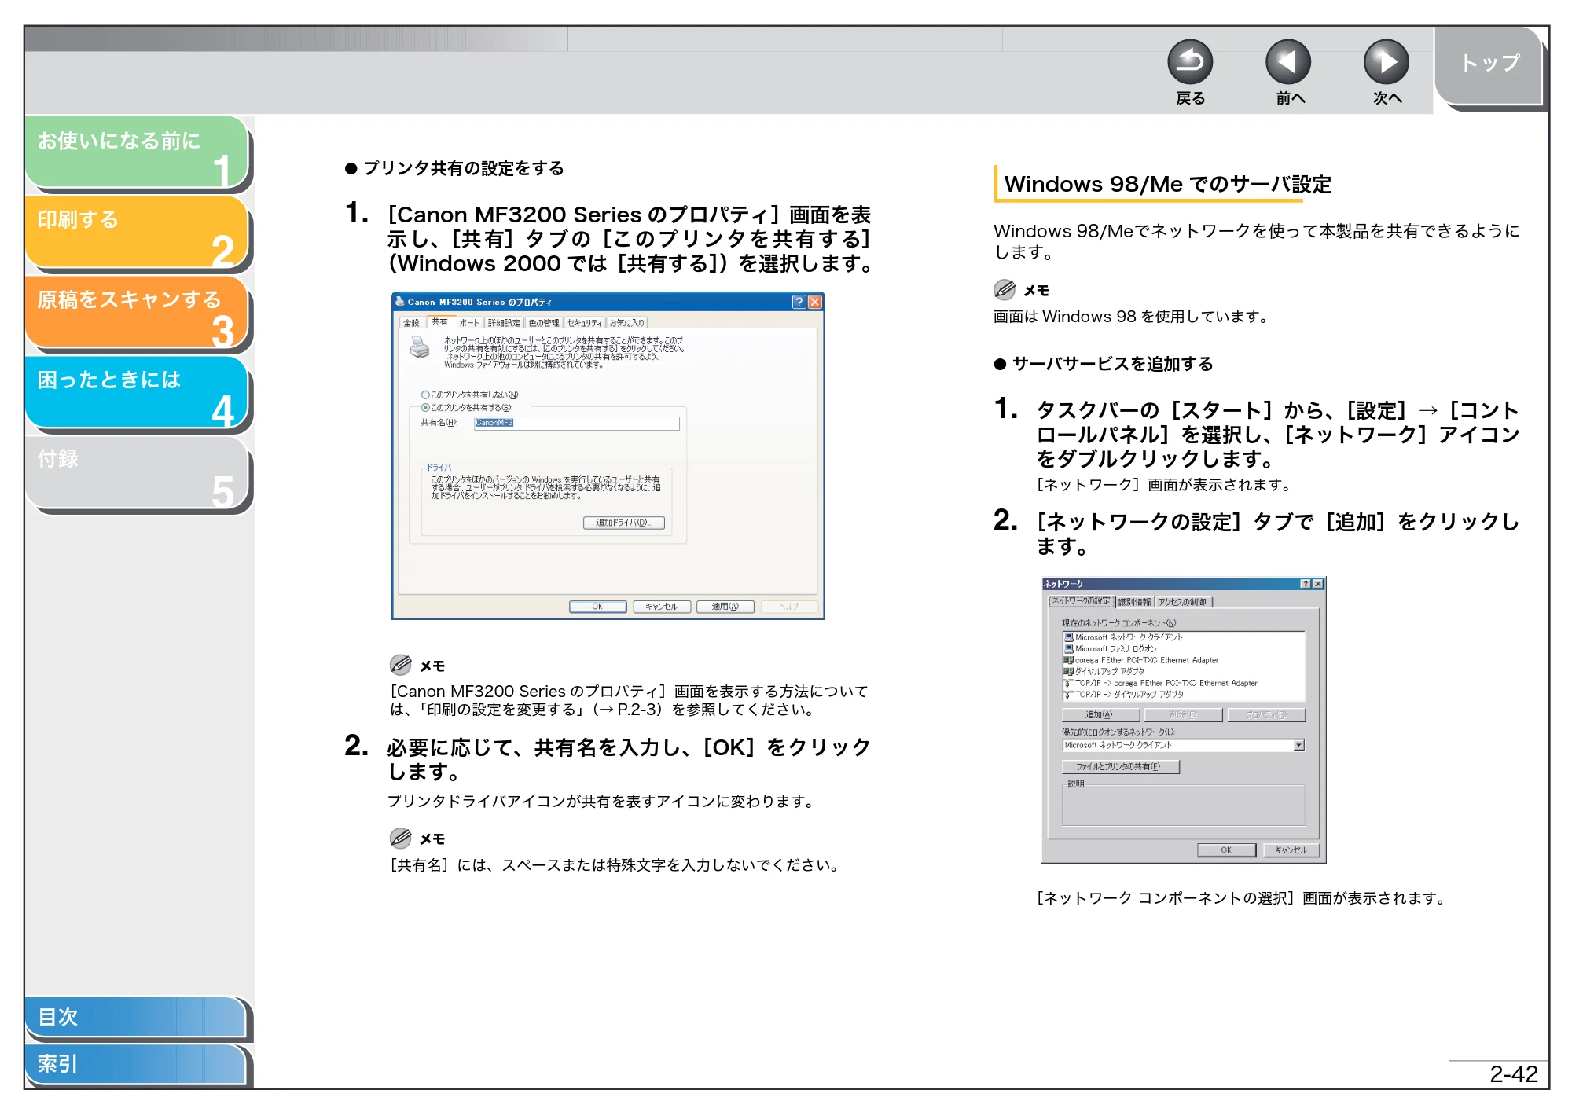Screen dimensions: 1572x1112
Task: Click the 追加ドライバ(D) button
Action: pyautogui.click(x=623, y=523)
